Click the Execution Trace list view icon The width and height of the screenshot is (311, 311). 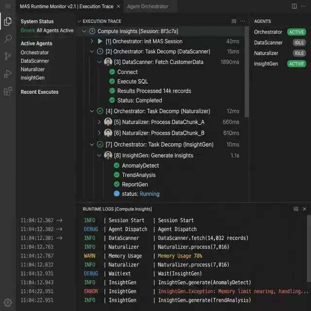(x=234, y=21)
